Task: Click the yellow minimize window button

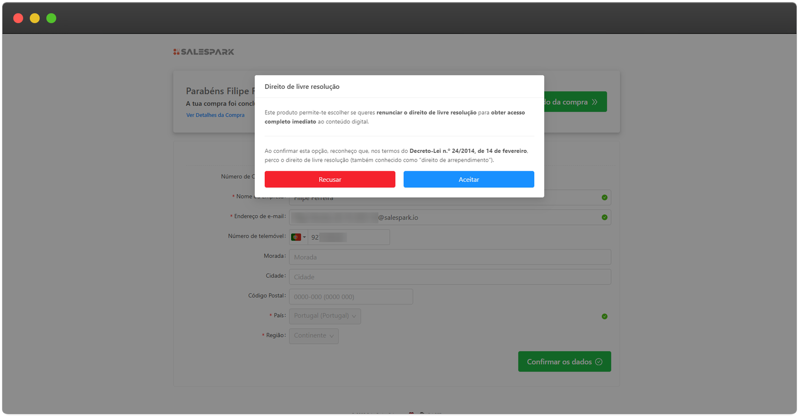Action: [x=34, y=18]
